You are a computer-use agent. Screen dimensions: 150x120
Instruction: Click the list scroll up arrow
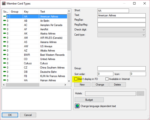point(69,11)
